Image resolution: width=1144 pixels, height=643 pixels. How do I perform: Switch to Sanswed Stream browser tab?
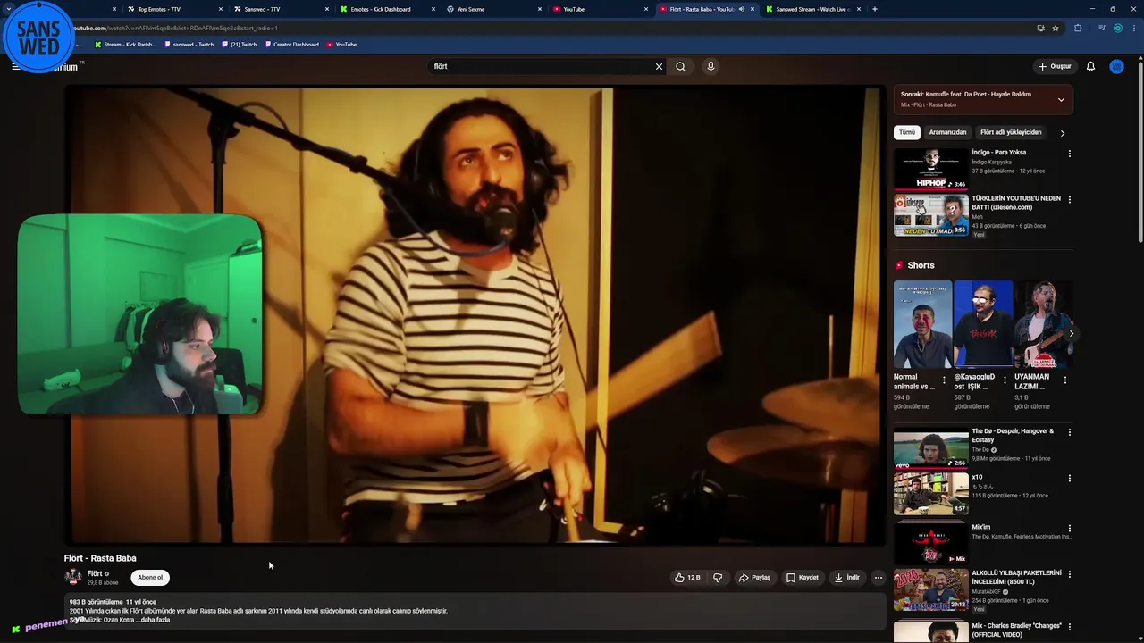pyautogui.click(x=812, y=9)
